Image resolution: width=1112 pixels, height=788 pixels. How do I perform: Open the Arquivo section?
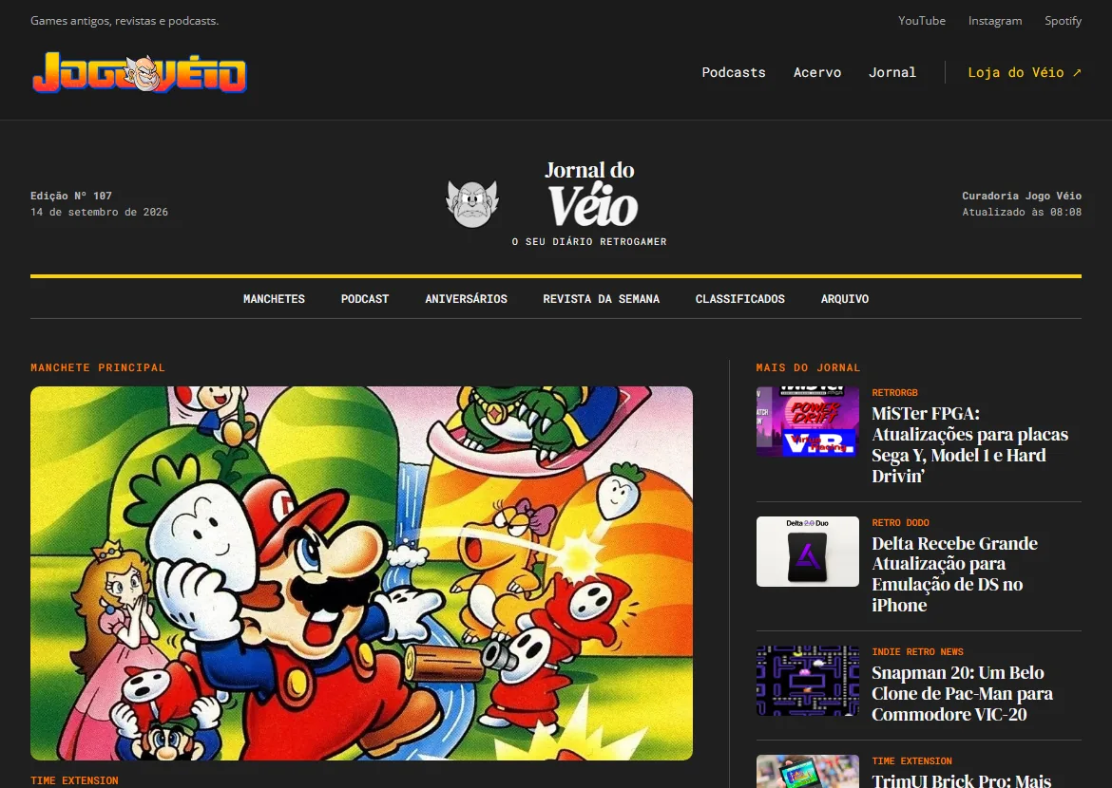[845, 299]
